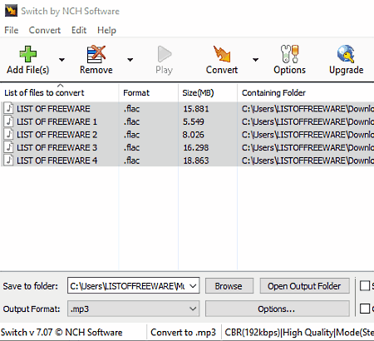Click the Upgrade globe-and-key icon
The width and height of the screenshot is (374, 341).
tap(346, 54)
